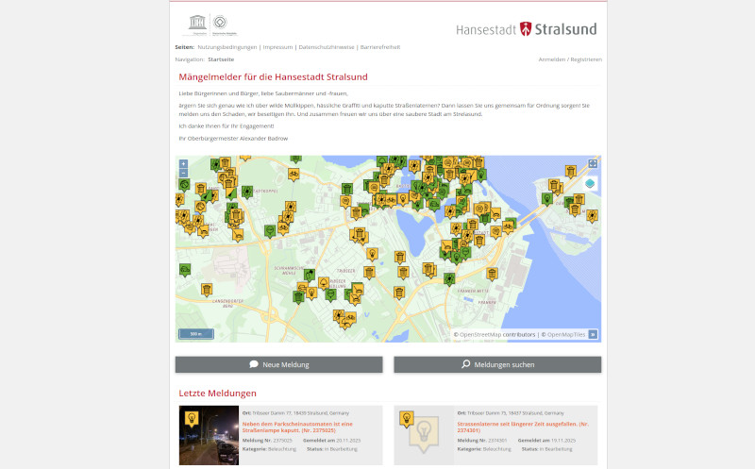Click the UNESCO World Heritage logo

pos(210,25)
